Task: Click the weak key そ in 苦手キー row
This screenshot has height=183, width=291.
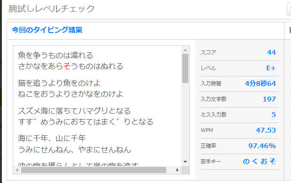Action: [273, 161]
